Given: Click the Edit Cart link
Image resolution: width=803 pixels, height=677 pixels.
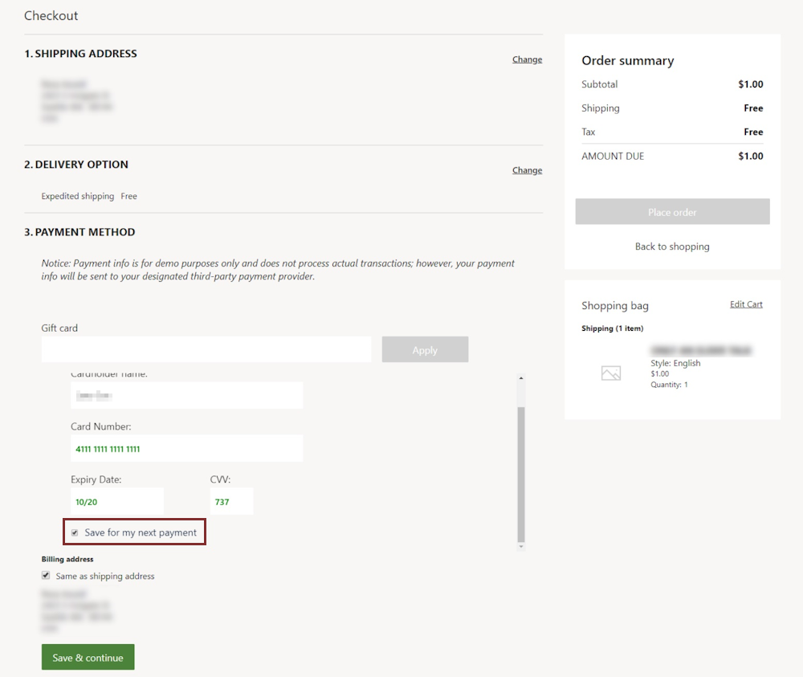Looking at the screenshot, I should click(746, 304).
